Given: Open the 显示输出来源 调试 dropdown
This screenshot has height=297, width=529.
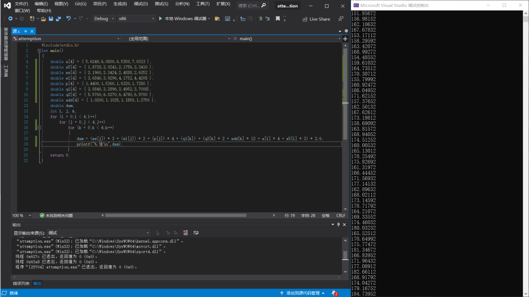Looking at the screenshot, I should click(99, 233).
